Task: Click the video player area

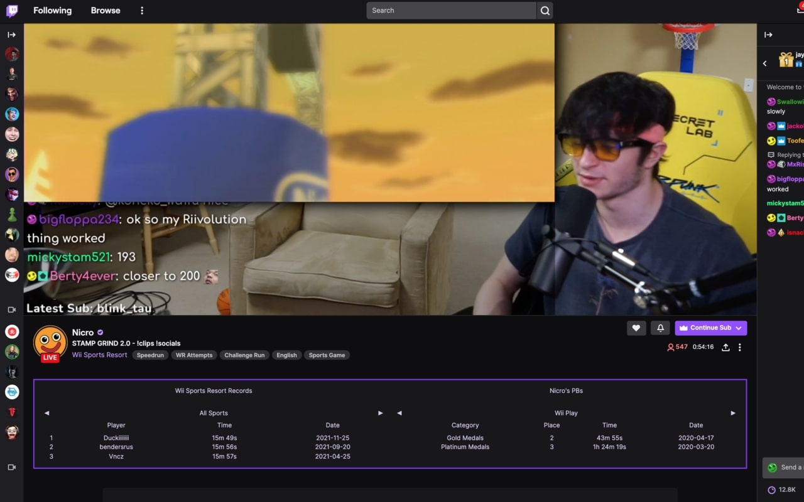Action: click(x=390, y=169)
